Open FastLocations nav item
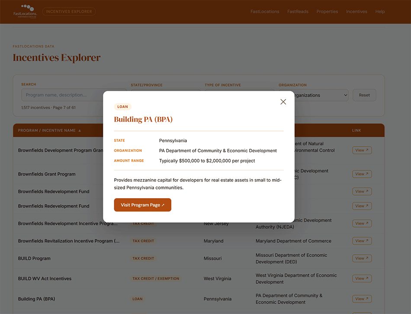Screen dimensions: 411x314 (x=265, y=12)
